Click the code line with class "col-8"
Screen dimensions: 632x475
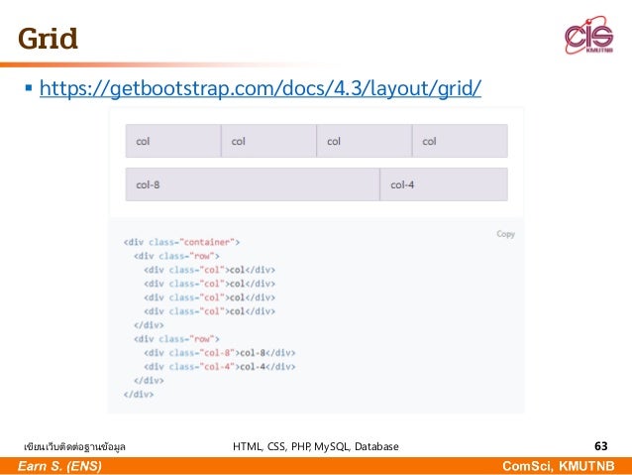click(x=220, y=353)
